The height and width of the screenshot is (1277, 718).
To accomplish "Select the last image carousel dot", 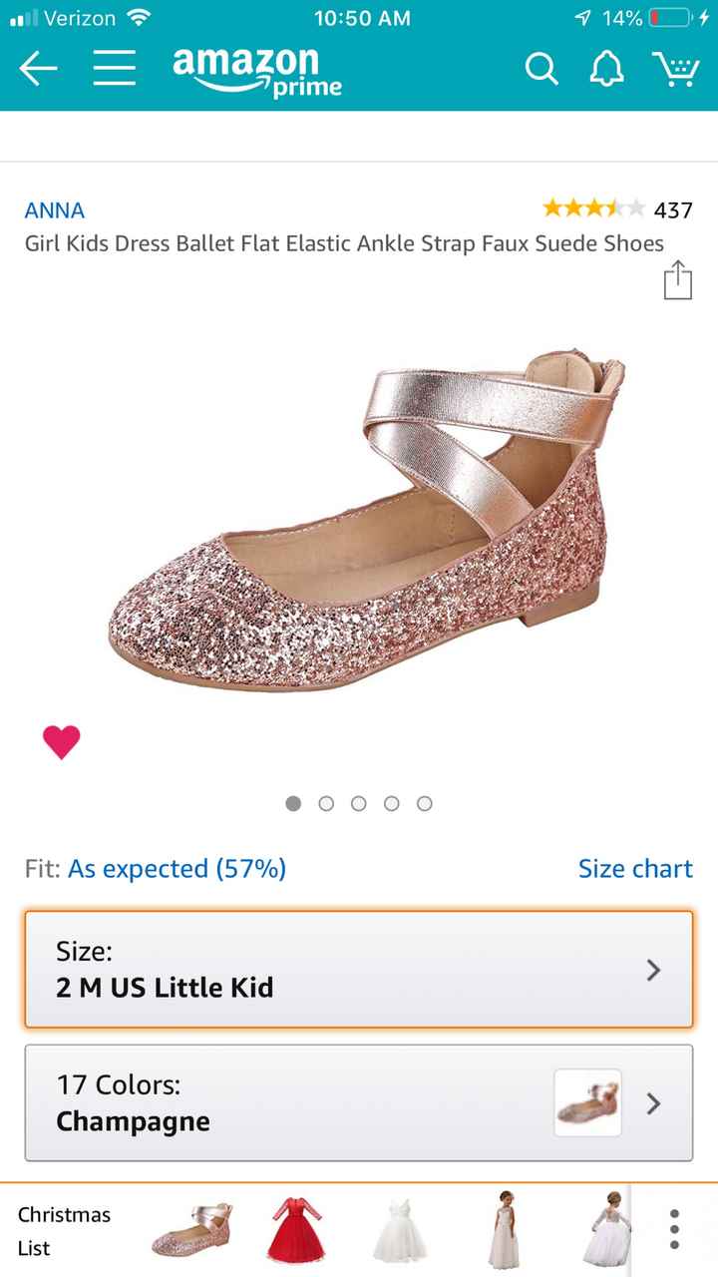I will (425, 803).
